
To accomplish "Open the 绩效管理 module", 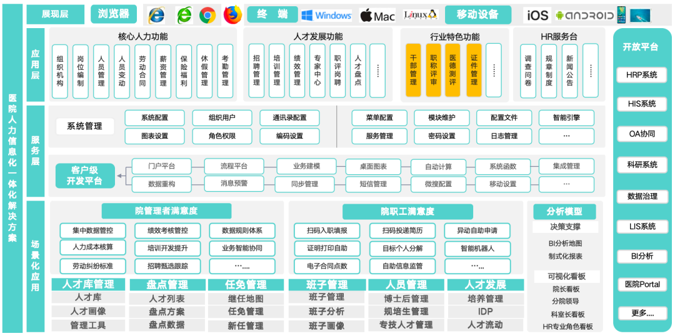I will [297, 71].
